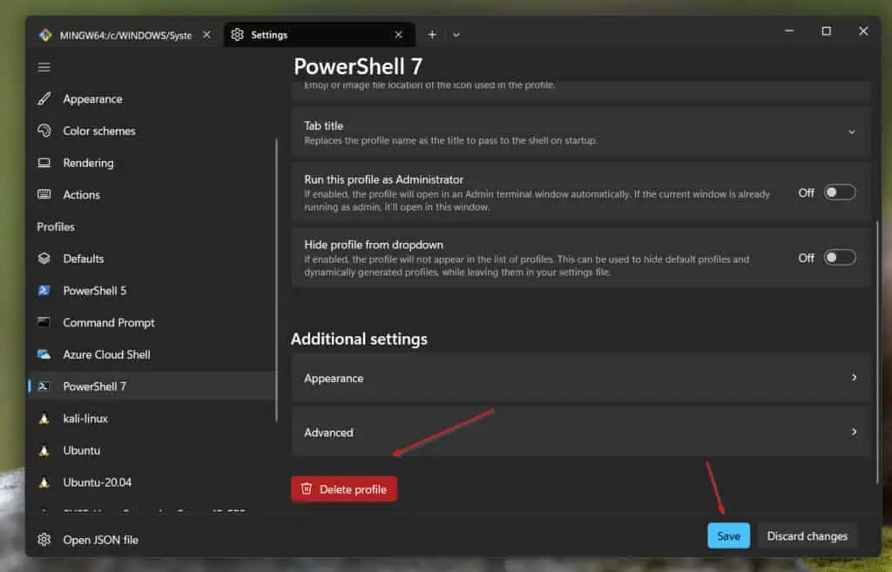The image size is (892, 572).
Task: Click Discard changes button
Action: pyautogui.click(x=807, y=535)
